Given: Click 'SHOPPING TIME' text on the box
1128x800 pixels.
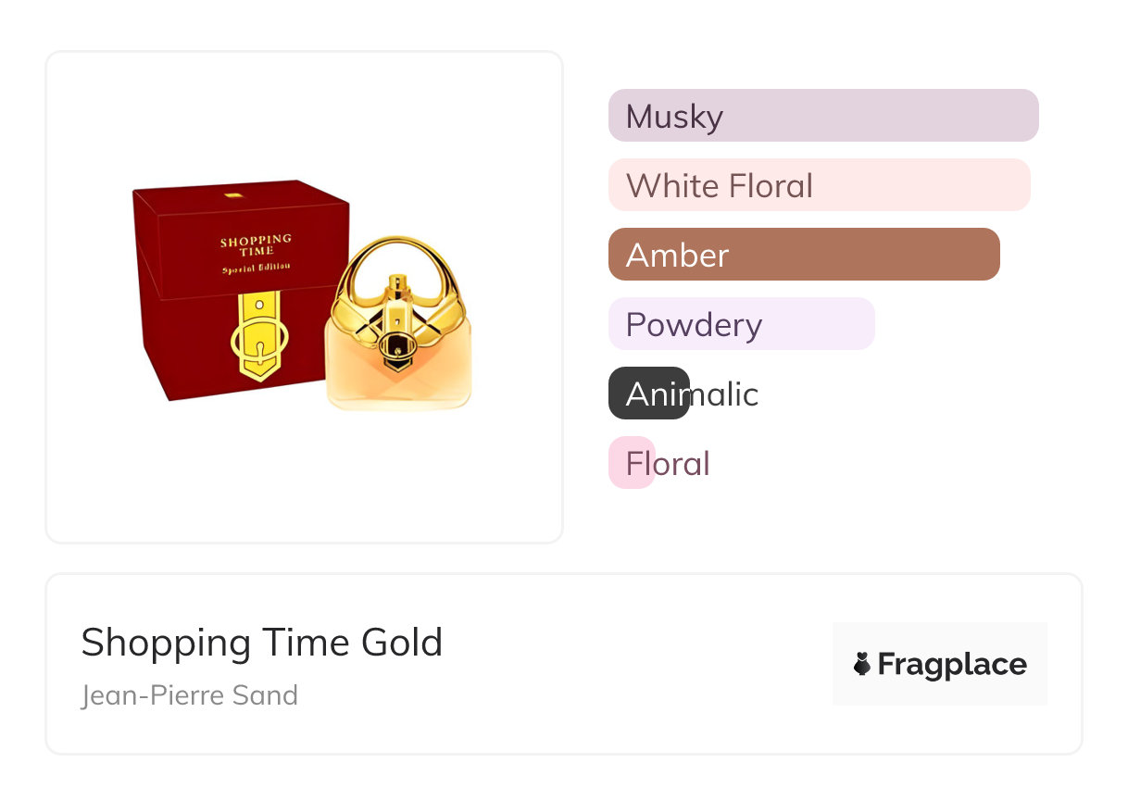Looking at the screenshot, I should [x=256, y=245].
